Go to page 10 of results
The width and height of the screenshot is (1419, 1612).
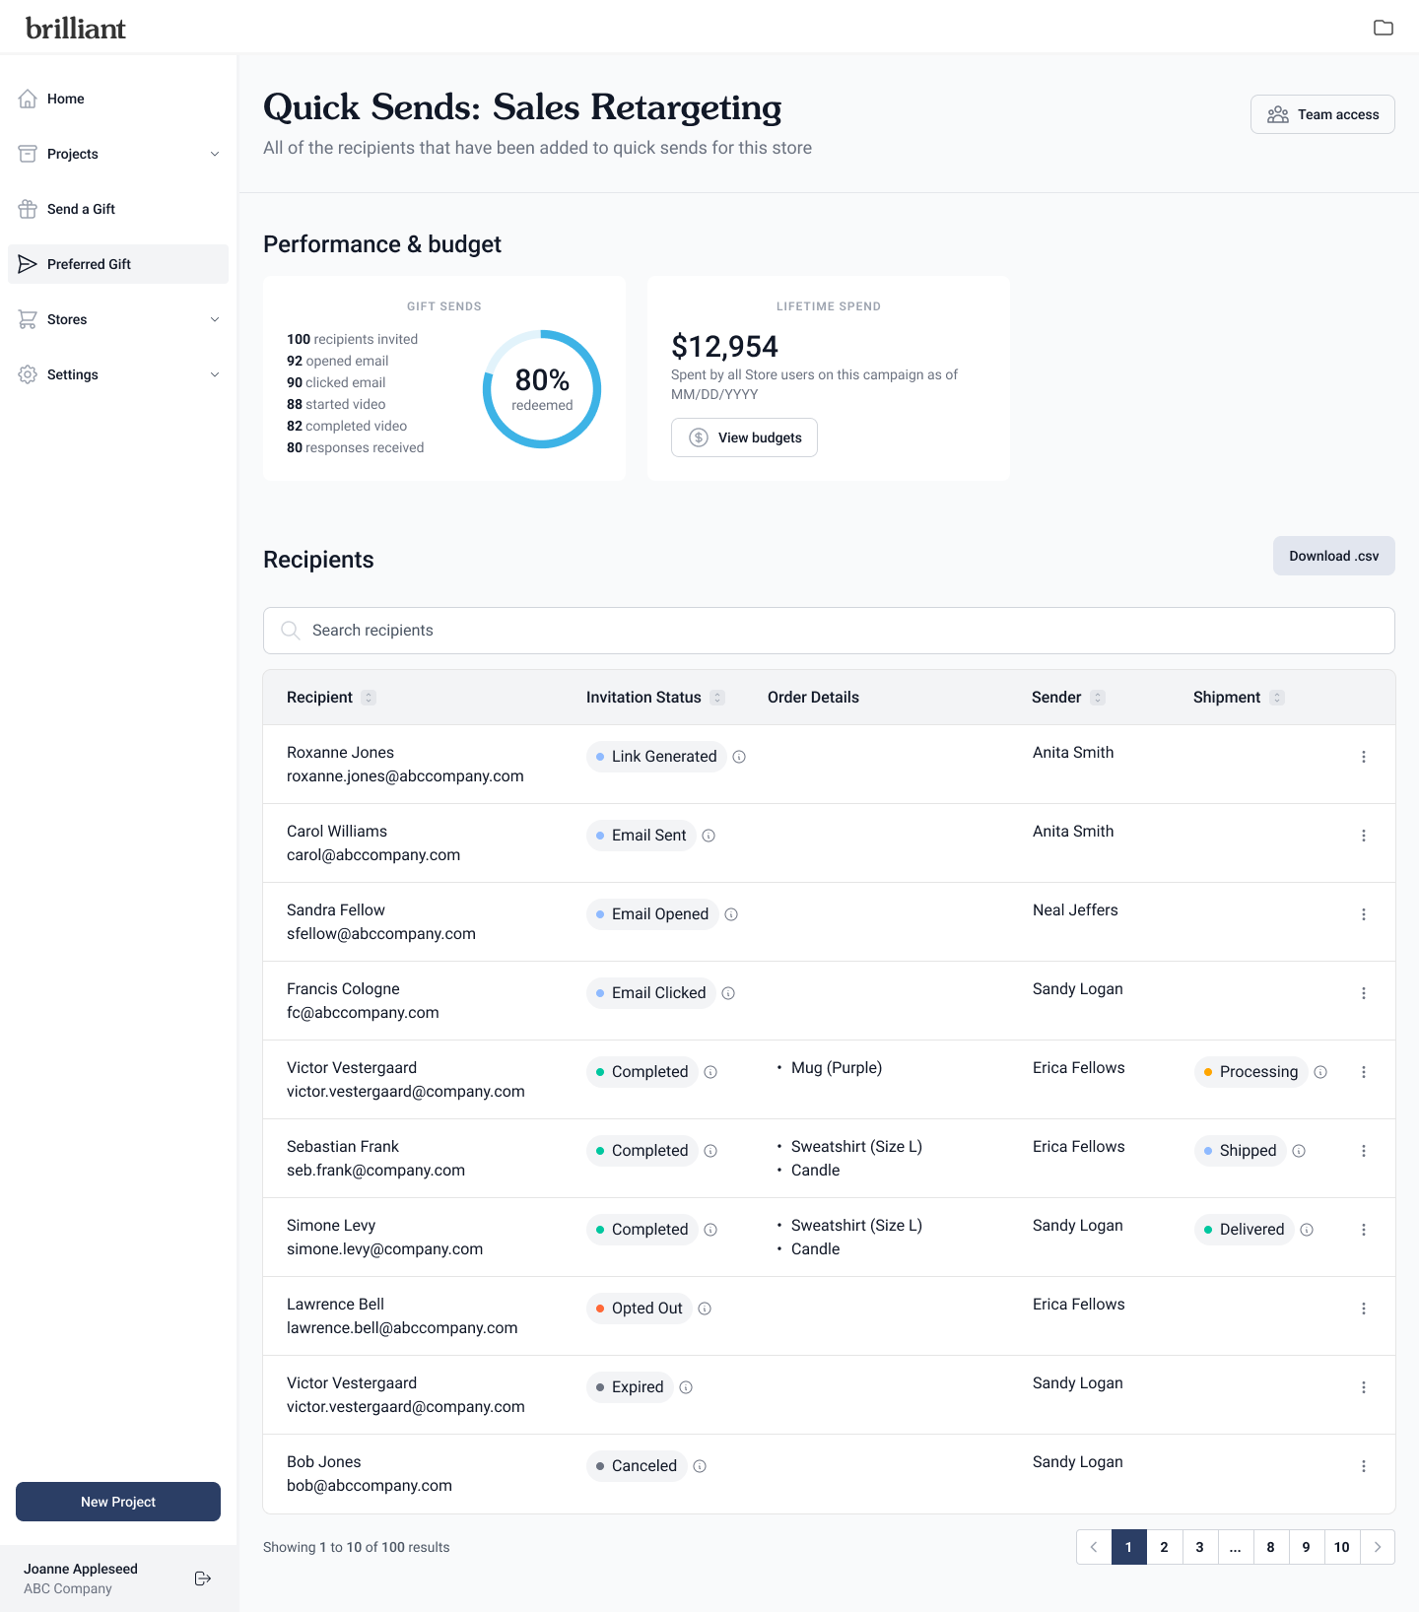coord(1342,1547)
